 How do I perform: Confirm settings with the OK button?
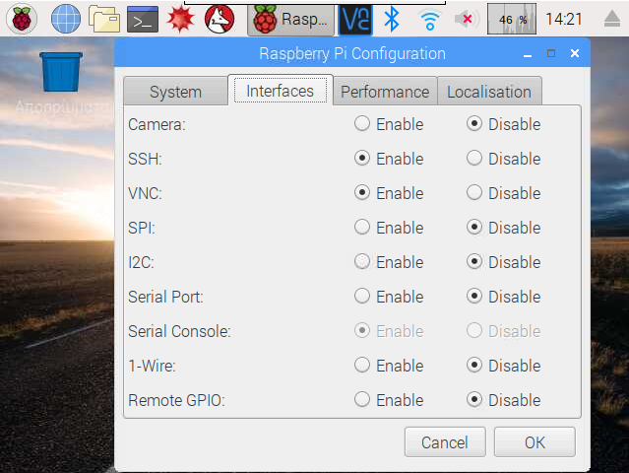tap(535, 442)
